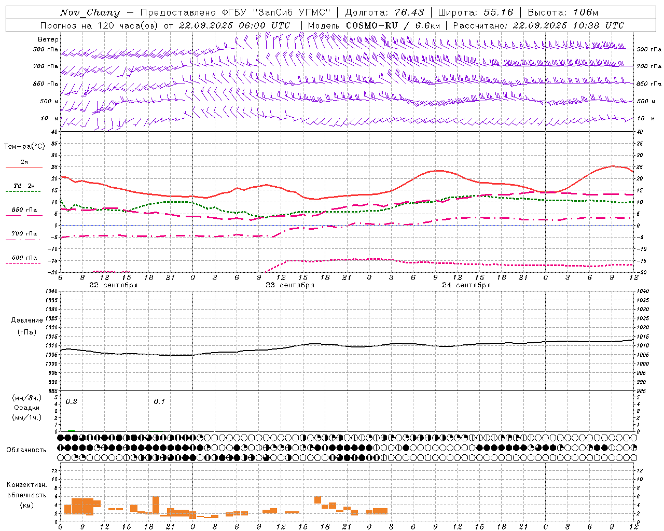664x531 pixels.
Task: Click the '(гПа)' unit under Давление
Action: click(27, 332)
